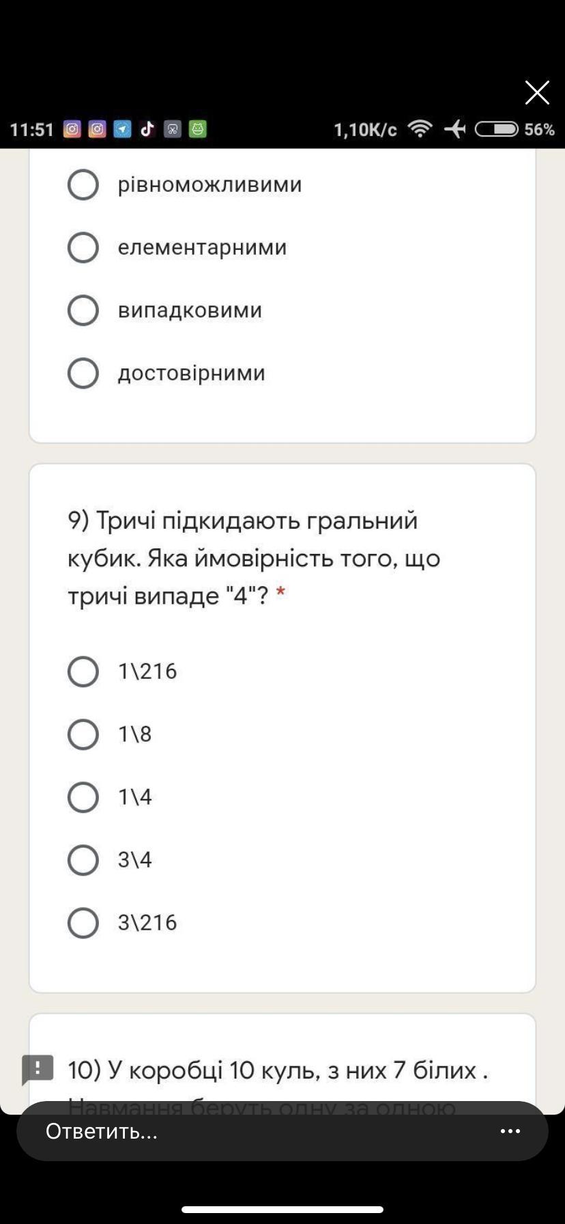Mark 1\4 as the answer
The width and height of the screenshot is (565, 1224).
[83, 797]
